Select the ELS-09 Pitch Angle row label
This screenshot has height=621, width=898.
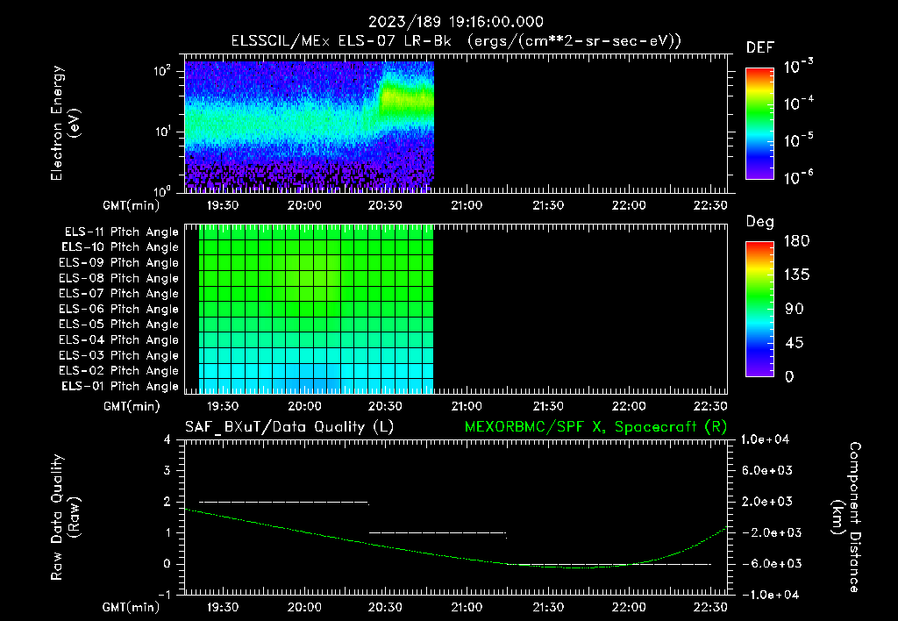118,263
